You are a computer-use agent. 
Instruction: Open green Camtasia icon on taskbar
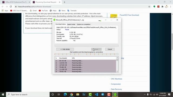click(90, 95)
